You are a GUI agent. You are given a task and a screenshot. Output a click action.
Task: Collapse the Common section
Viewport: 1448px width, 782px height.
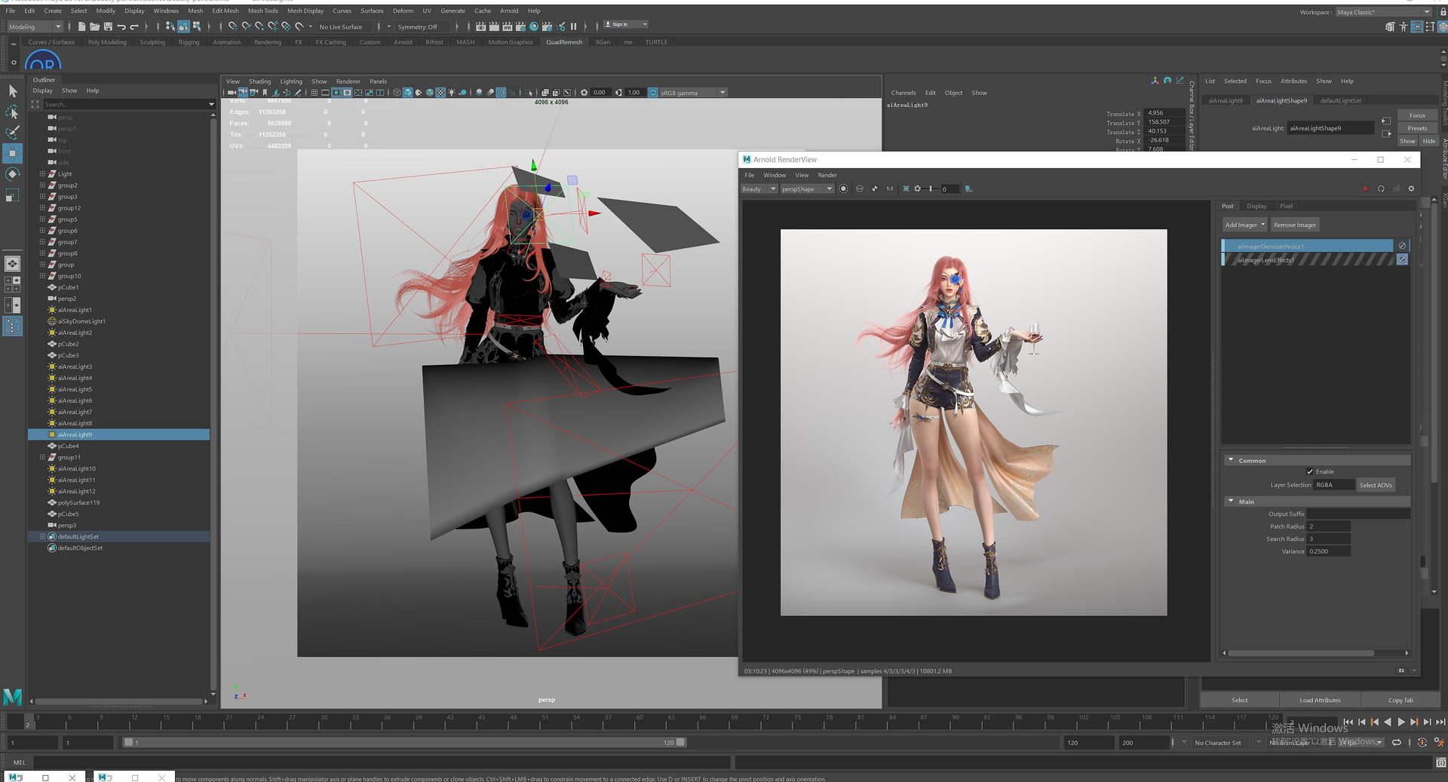[x=1231, y=460]
